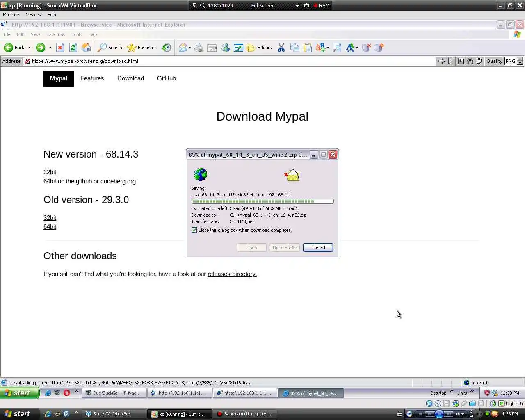
Task: Click 64bit link under Old version 29.3.0
Action: pos(50,227)
